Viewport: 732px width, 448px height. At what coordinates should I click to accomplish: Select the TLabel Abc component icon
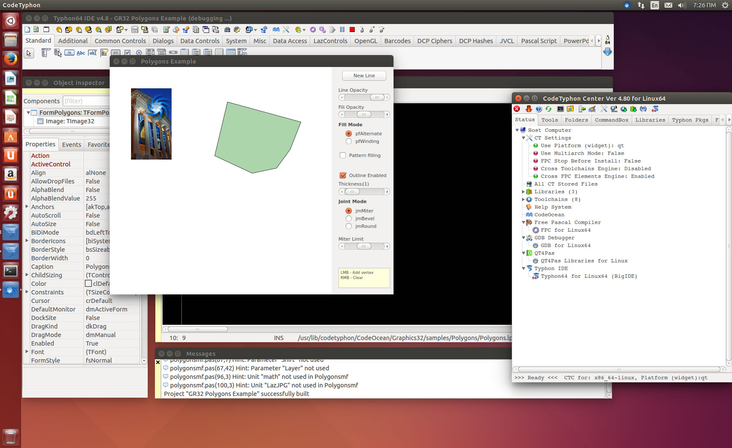click(81, 53)
